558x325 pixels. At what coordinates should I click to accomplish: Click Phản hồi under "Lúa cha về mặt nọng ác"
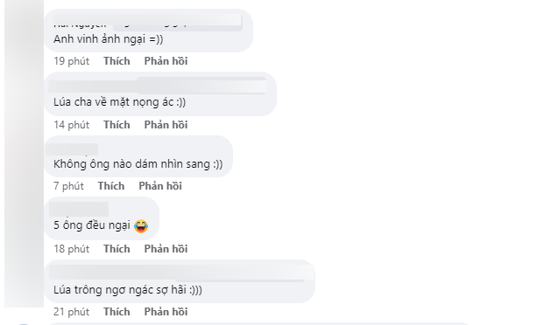tap(166, 125)
